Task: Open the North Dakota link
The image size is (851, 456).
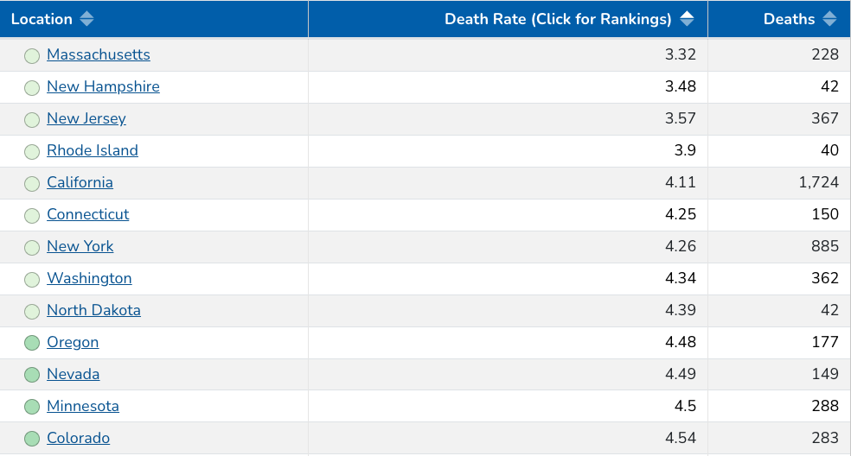Action: coord(93,310)
